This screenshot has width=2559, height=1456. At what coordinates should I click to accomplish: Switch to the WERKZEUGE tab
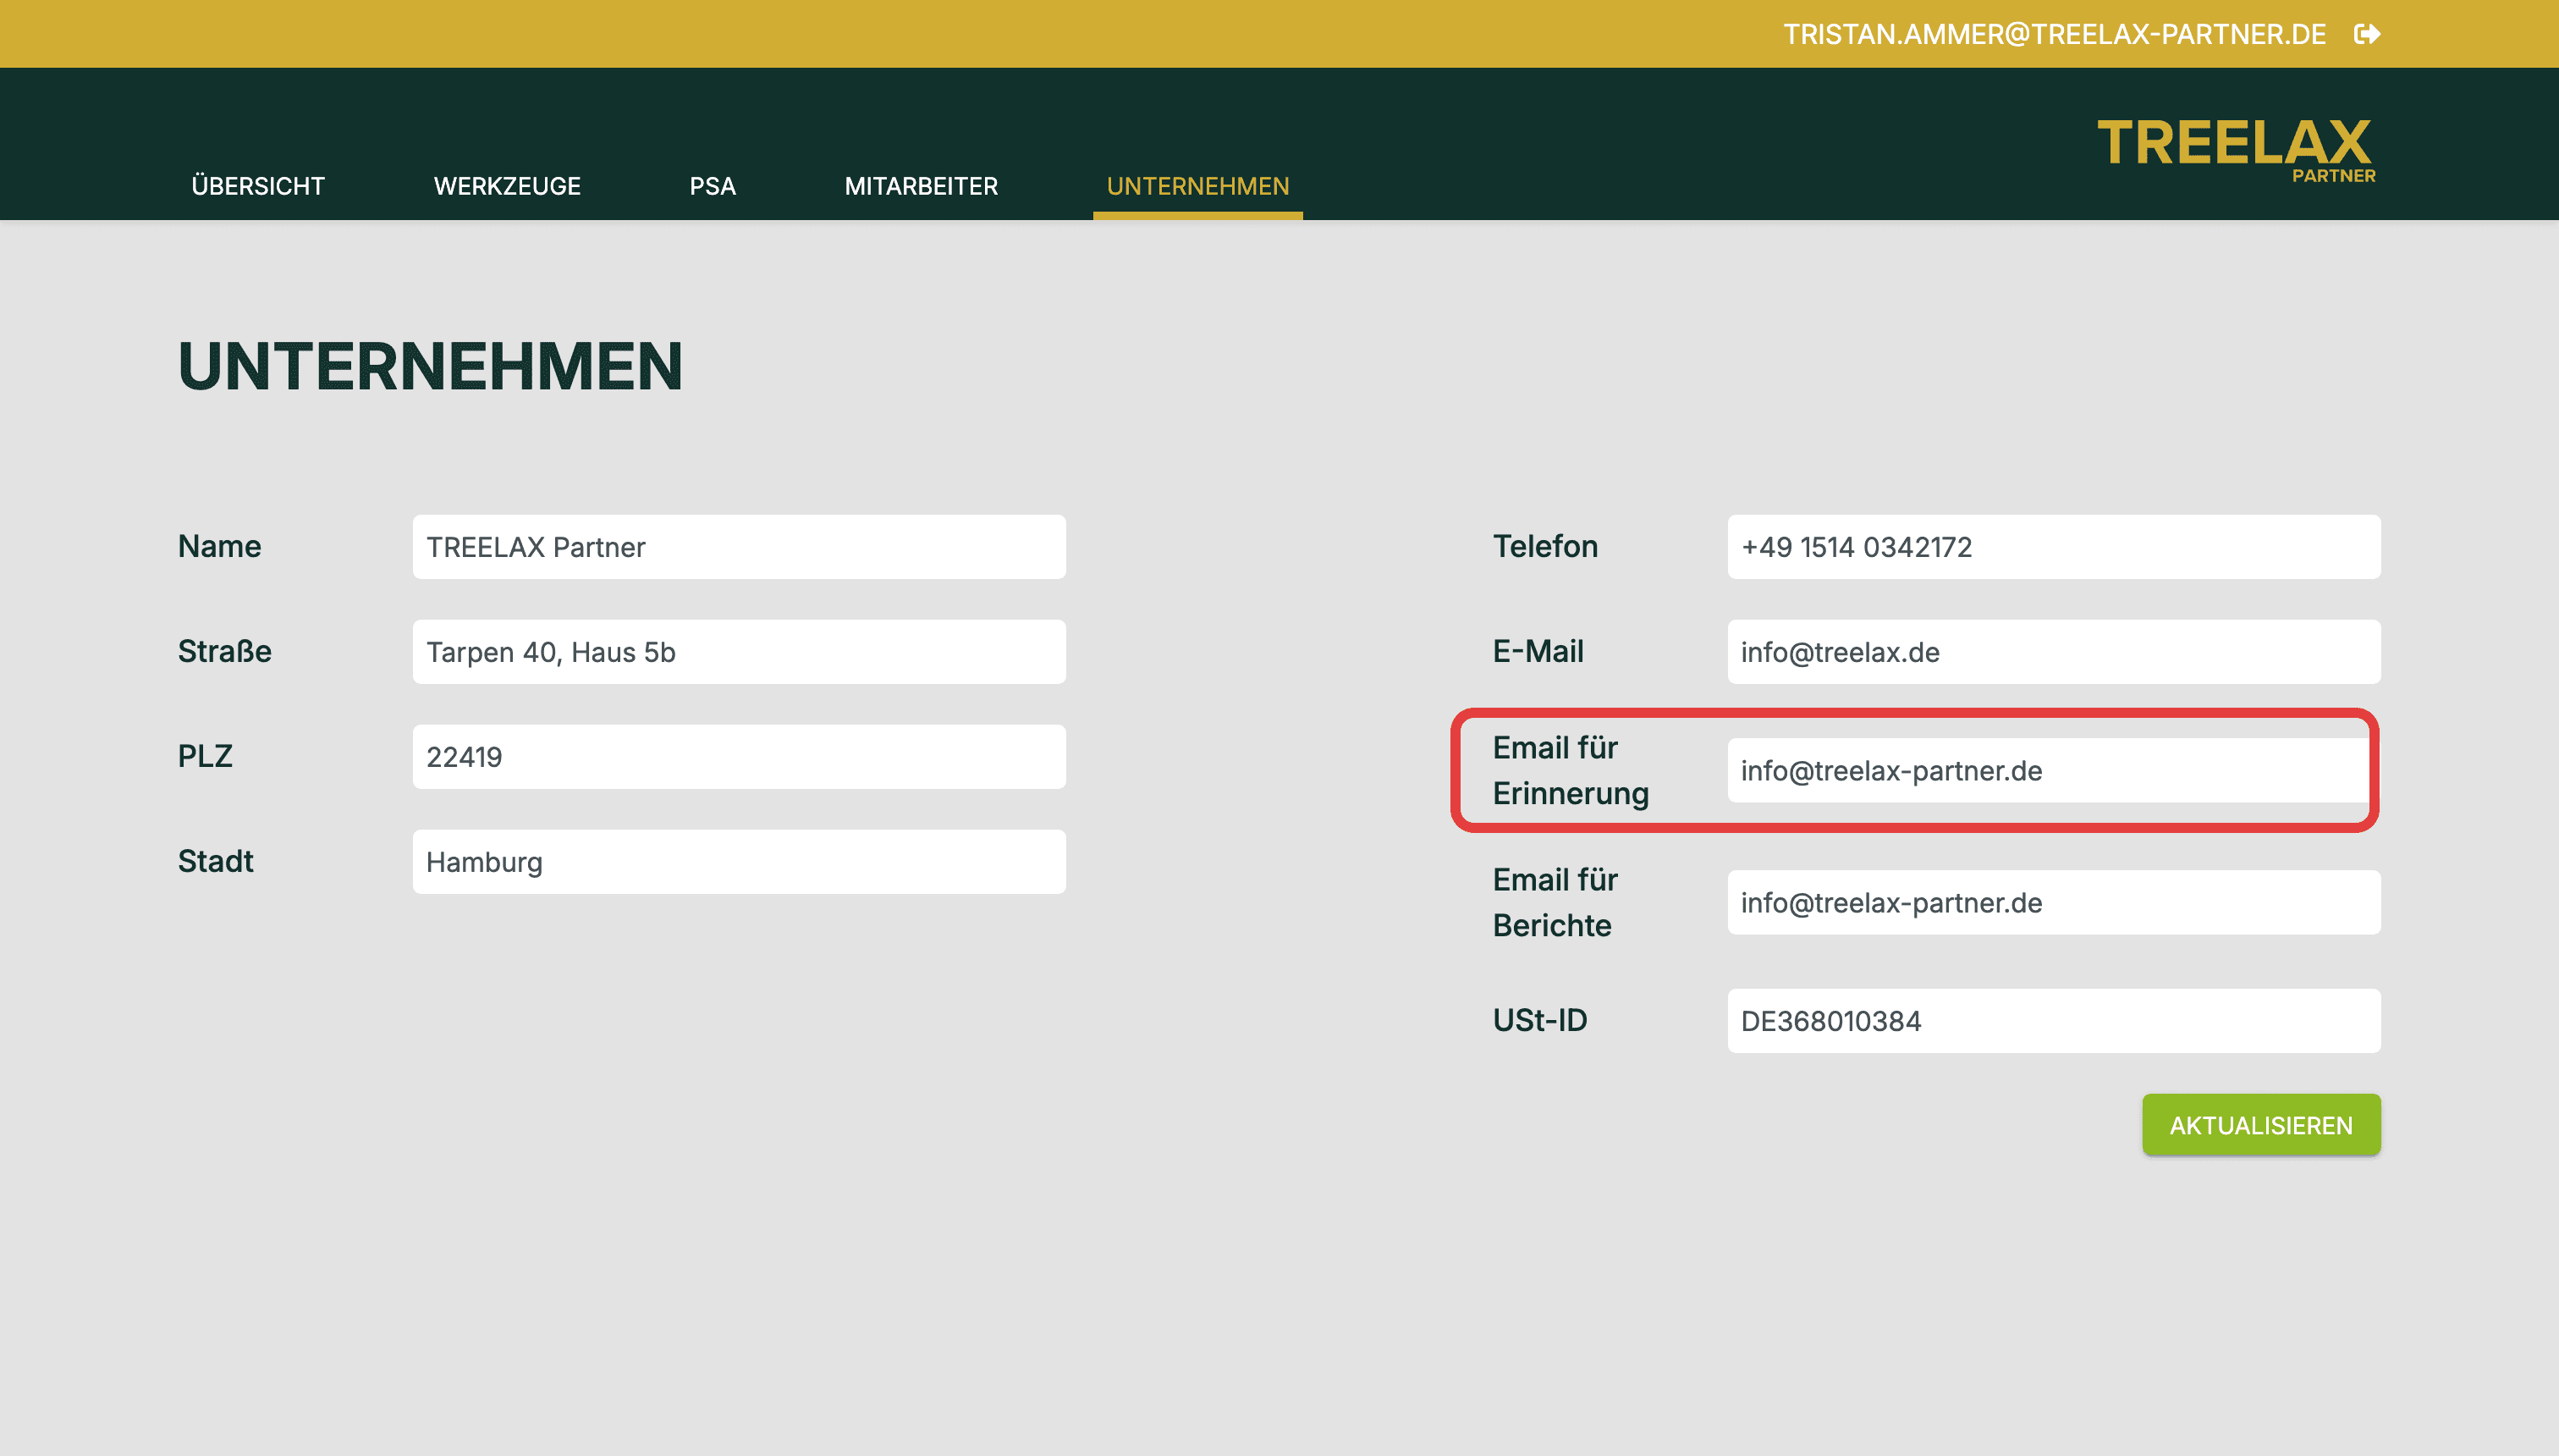coord(507,186)
